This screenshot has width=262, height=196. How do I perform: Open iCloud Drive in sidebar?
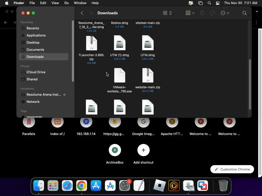(43, 72)
